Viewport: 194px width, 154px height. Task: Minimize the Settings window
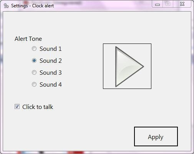tap(158, 4)
